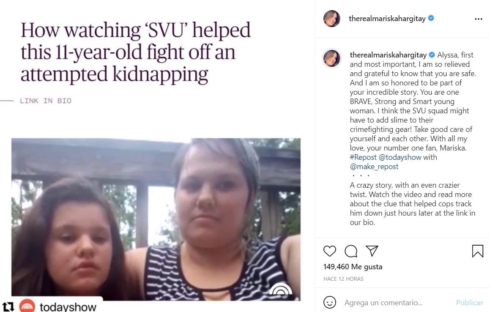The height and width of the screenshot is (312, 490).
Task: Open the HACE 12 HORAS timestamp
Action: pos(343,279)
